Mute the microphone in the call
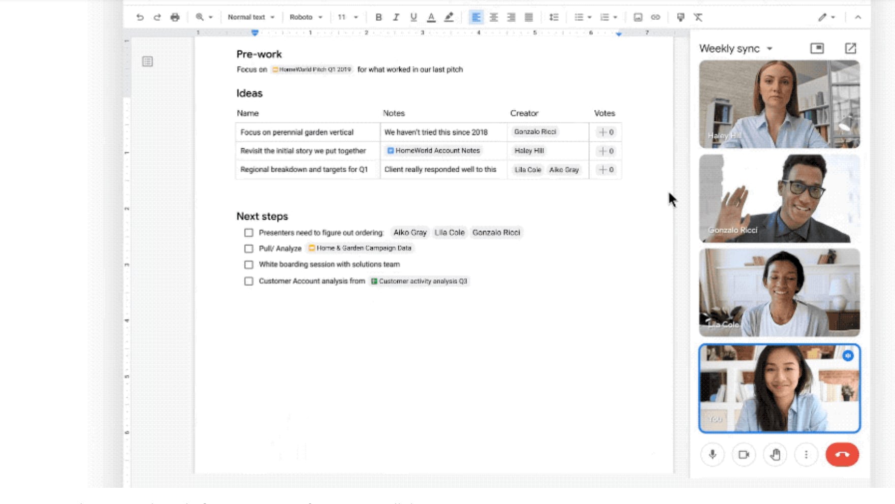895x504 pixels. (x=713, y=455)
